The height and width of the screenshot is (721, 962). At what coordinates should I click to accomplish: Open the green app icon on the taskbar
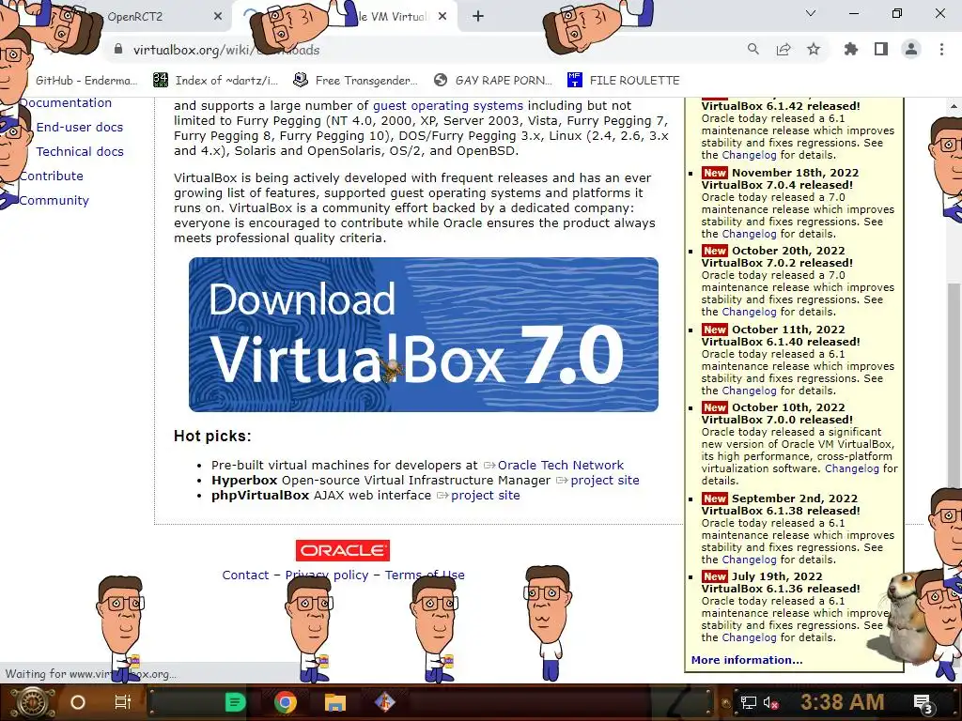[235, 702]
